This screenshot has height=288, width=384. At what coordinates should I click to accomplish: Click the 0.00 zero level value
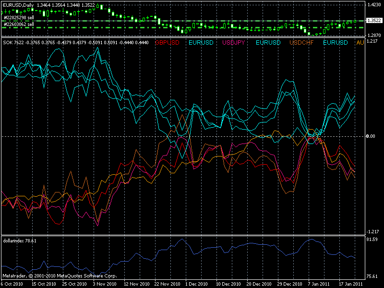371,136
